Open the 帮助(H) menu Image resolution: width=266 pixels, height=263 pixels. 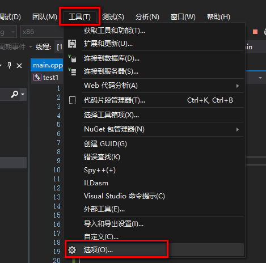click(218, 17)
